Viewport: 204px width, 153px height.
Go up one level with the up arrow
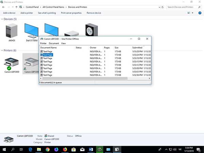[16, 7]
